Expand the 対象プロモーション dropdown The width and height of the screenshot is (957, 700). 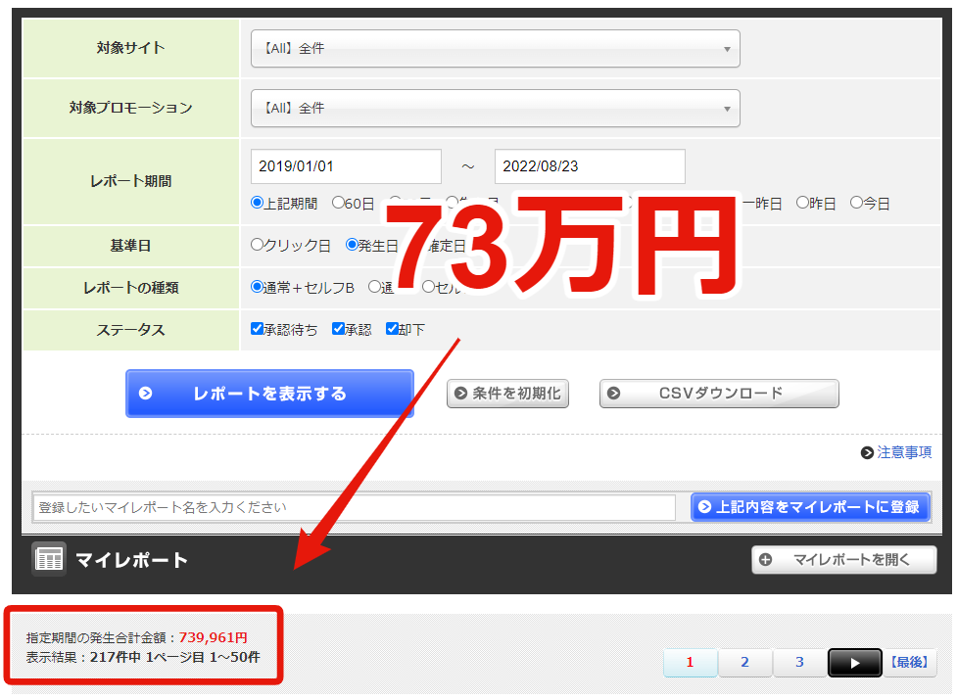(495, 109)
